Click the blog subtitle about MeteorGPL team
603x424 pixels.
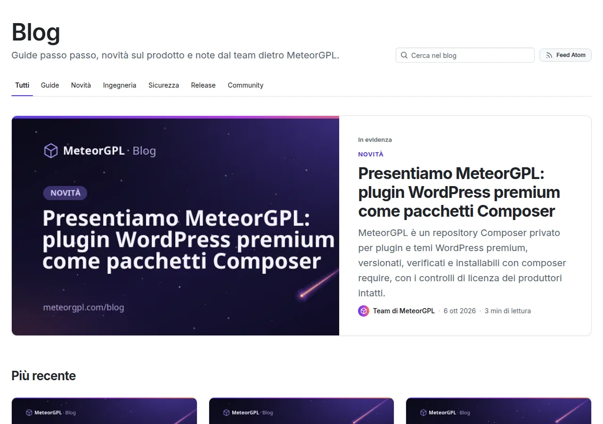point(175,55)
